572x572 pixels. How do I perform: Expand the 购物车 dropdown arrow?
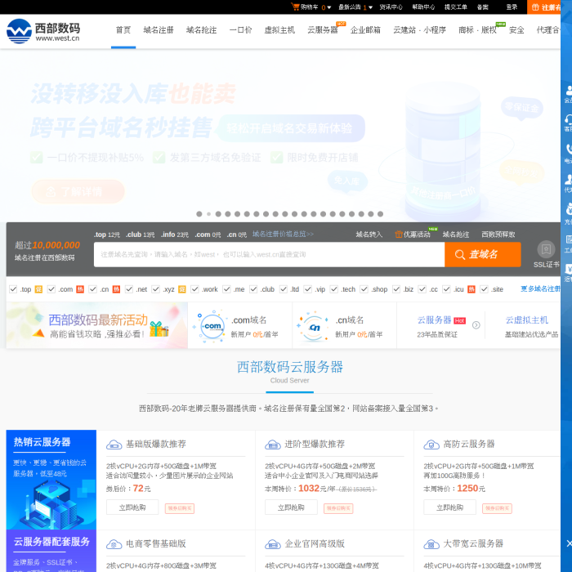click(x=329, y=7)
